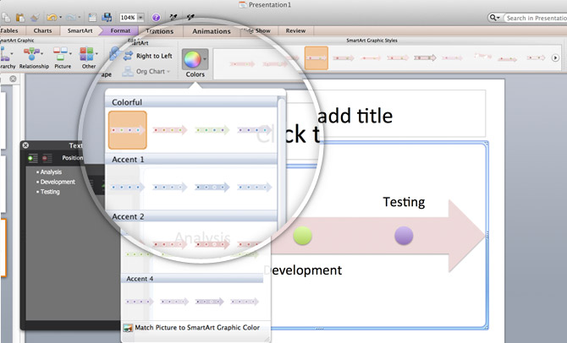Click the Picture SmartArt icon
The width and height of the screenshot is (567, 343).
(60, 54)
